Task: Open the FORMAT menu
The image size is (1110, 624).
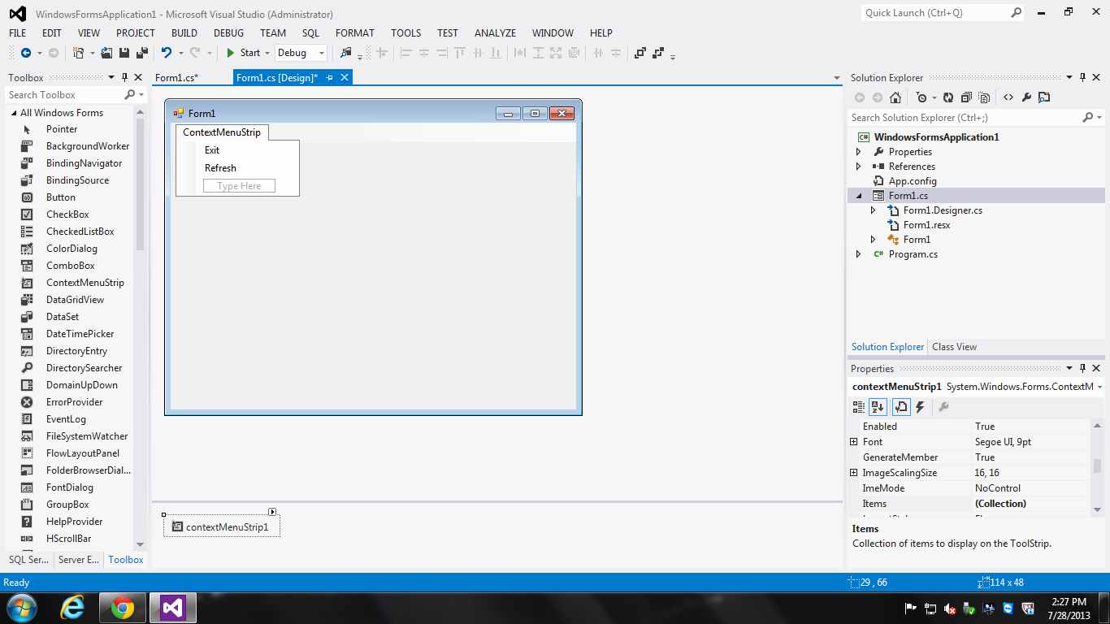Action: tap(355, 33)
